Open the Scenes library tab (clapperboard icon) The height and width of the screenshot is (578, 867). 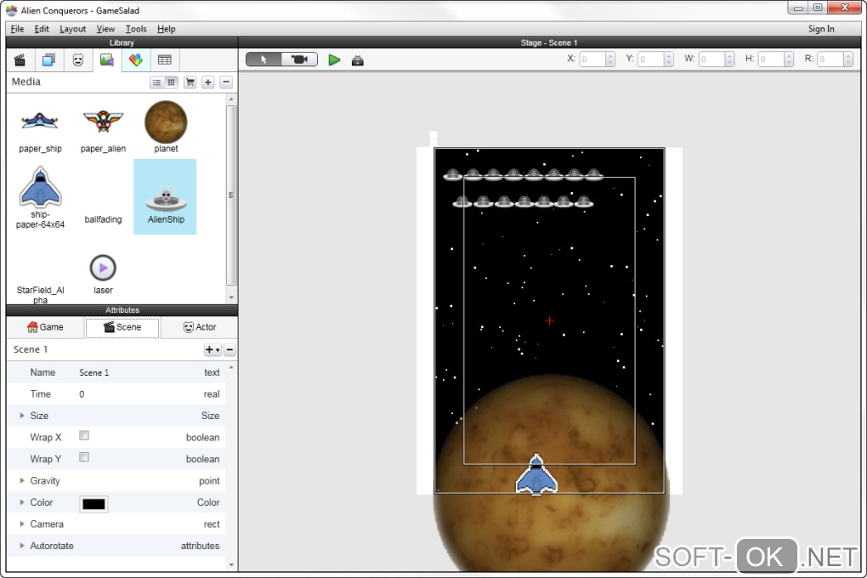tap(20, 59)
